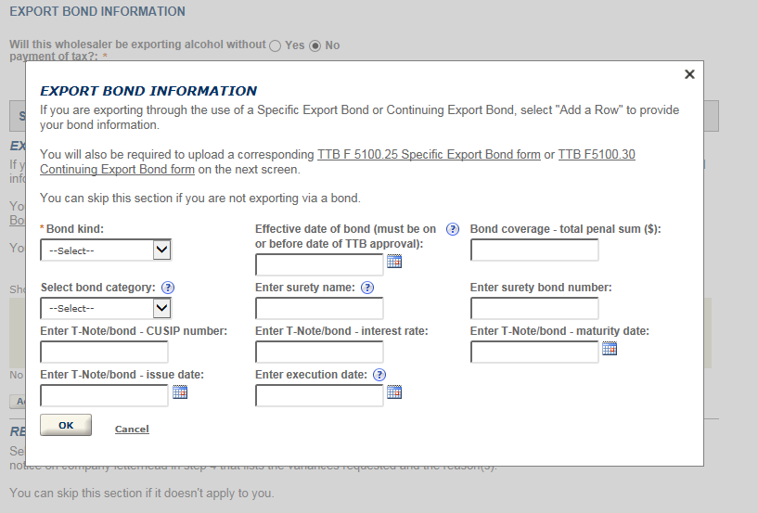Focus the T-Note/bond maturity date field
This screenshot has height=513, width=758.
pyautogui.click(x=534, y=352)
